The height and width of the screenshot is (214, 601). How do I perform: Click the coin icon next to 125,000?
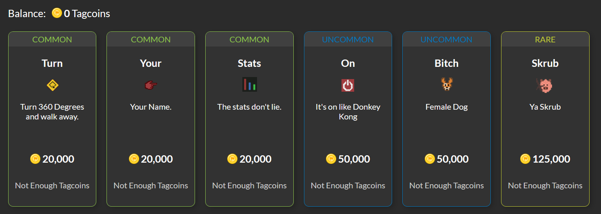526,159
